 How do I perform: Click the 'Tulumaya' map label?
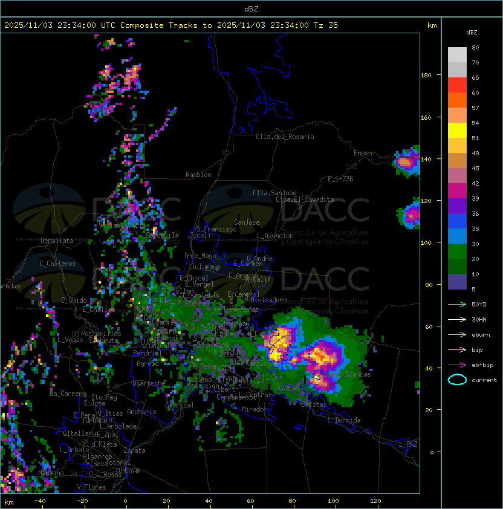(206, 267)
